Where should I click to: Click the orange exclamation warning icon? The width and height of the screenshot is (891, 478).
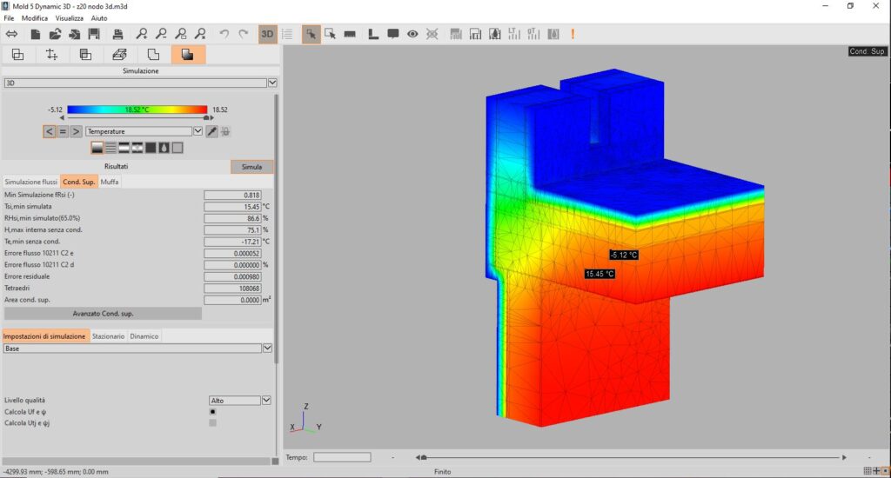(573, 34)
